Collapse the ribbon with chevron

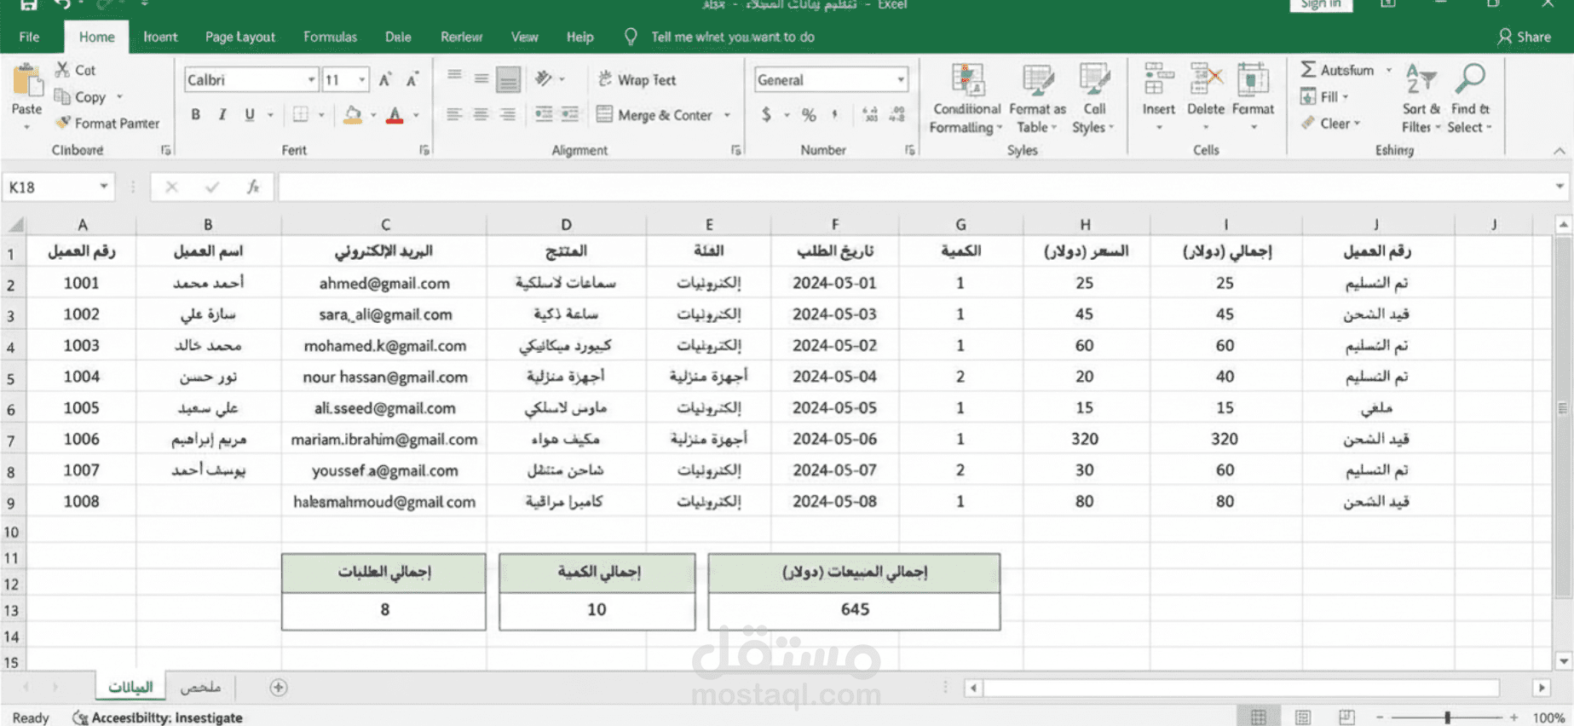[x=1559, y=151]
